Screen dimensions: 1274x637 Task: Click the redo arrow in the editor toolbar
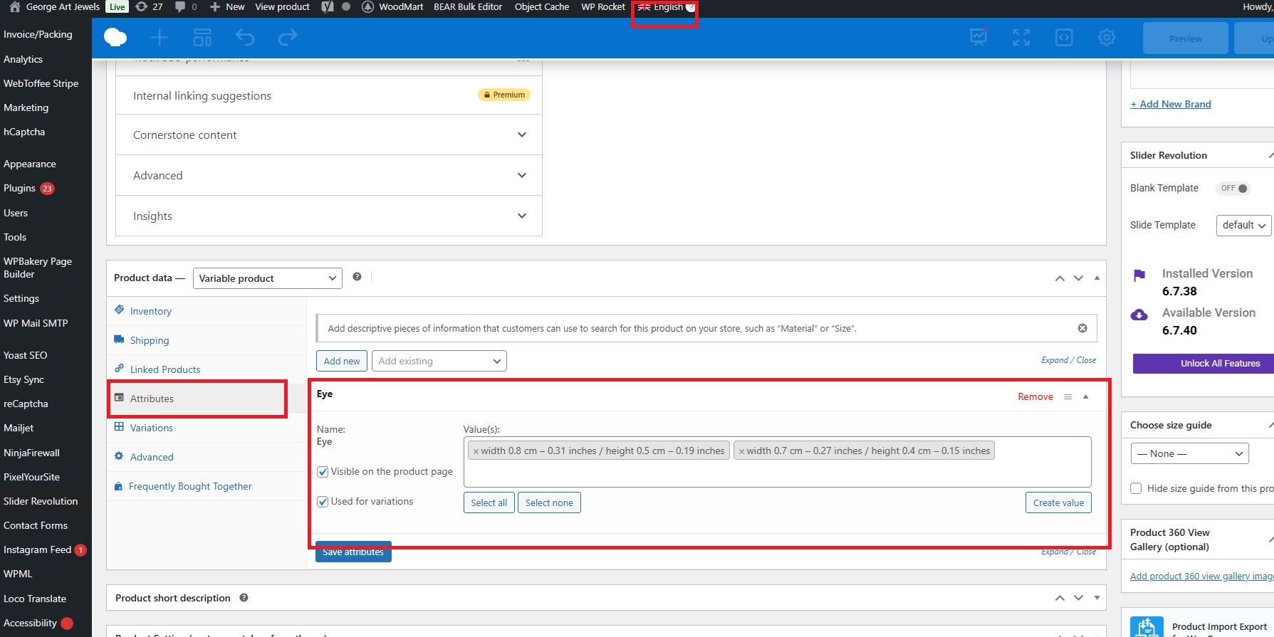[288, 38]
